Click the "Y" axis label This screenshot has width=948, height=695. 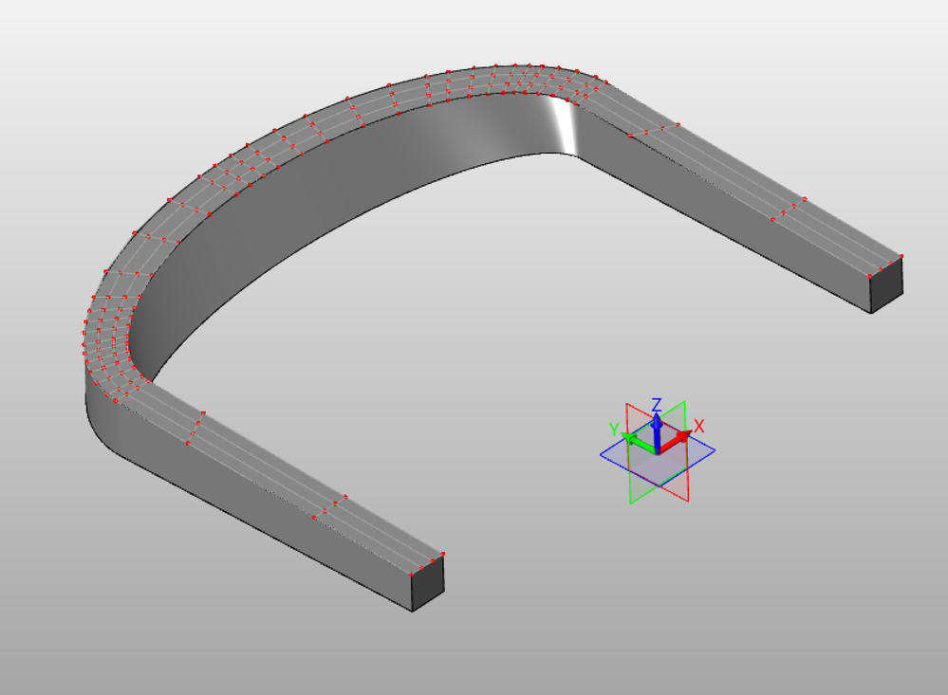click(x=614, y=430)
